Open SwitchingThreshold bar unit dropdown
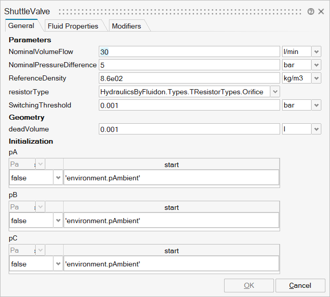Image resolution: width=330 pixels, height=297 pixels. click(316, 105)
